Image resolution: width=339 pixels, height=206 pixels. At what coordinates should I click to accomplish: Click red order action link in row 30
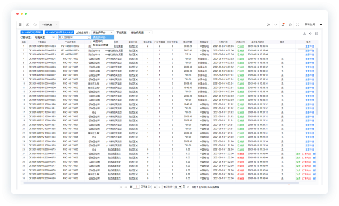306,166
